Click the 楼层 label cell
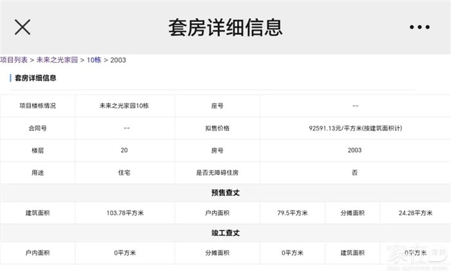The image size is (451, 272). click(37, 150)
